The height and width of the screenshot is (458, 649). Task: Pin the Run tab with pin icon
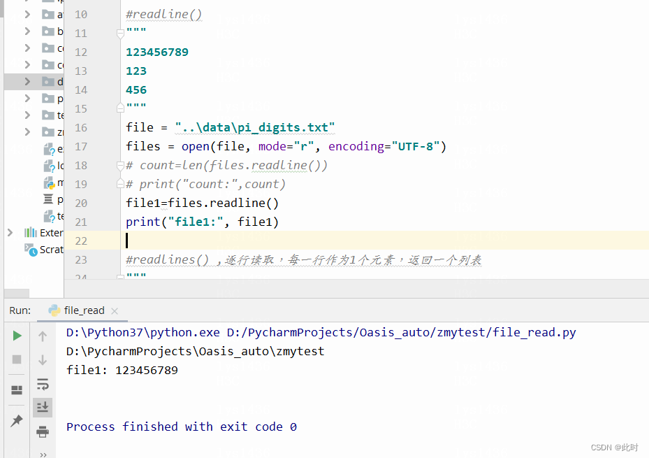click(x=17, y=421)
